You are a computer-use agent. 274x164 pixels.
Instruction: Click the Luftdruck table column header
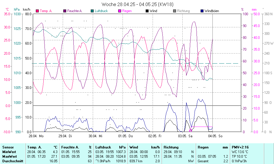point(103,147)
